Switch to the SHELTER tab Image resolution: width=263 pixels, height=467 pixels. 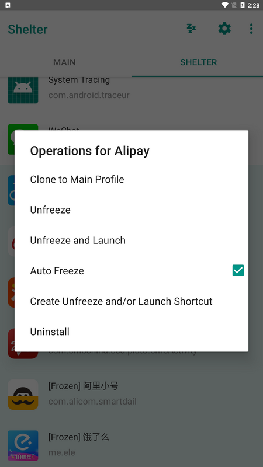[198, 62]
